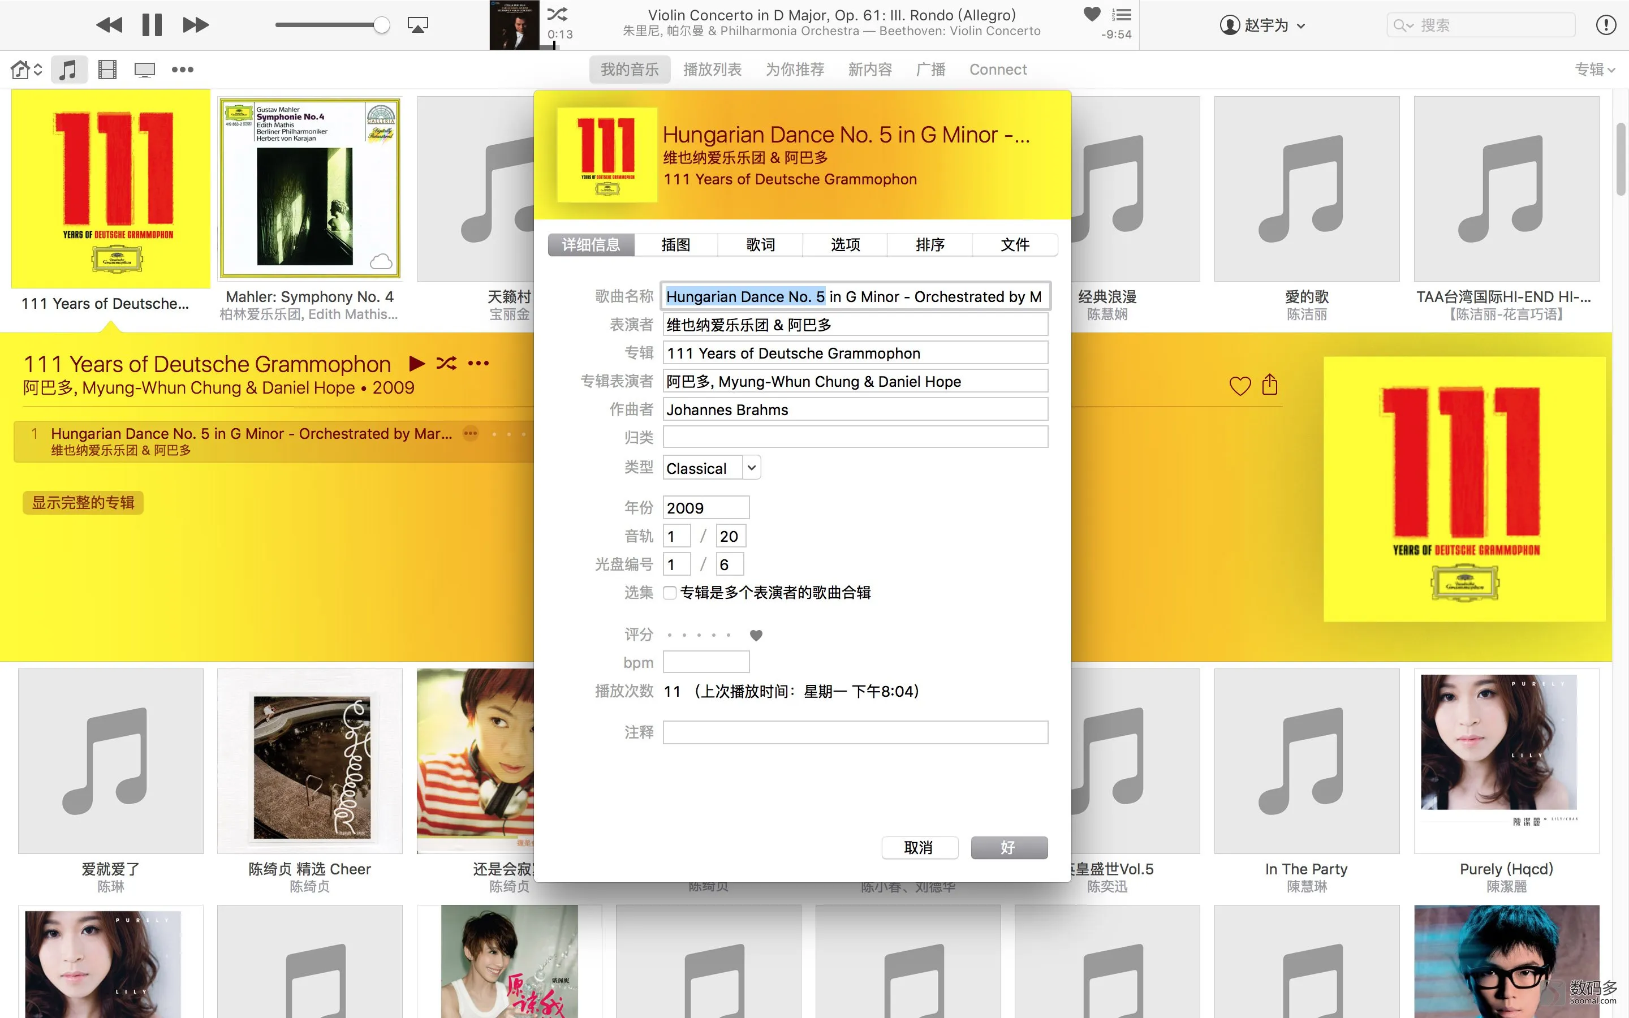The width and height of the screenshot is (1629, 1018).
Task: Open the 排序 tab in dialog
Action: point(930,245)
